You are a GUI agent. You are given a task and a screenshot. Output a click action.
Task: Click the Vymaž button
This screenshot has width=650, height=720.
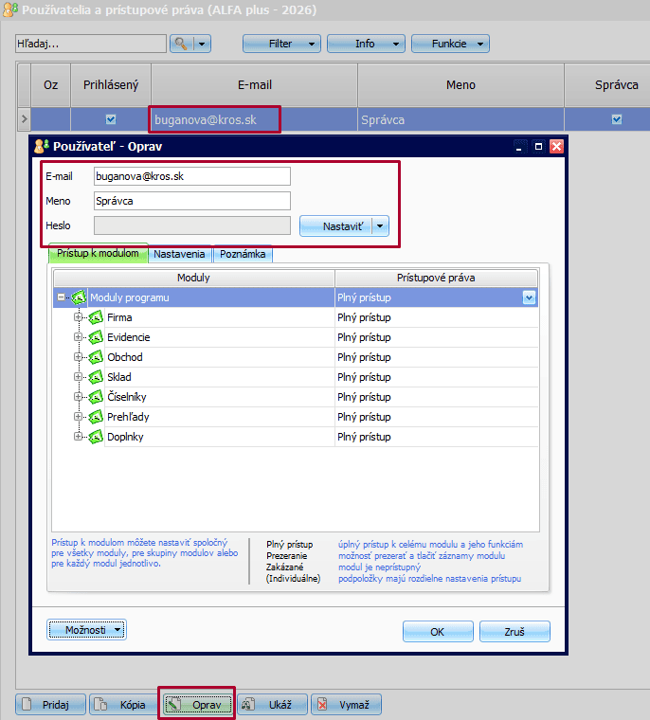click(x=346, y=705)
